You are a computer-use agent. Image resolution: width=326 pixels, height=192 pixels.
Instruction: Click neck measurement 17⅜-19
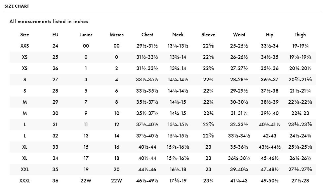click(178, 181)
